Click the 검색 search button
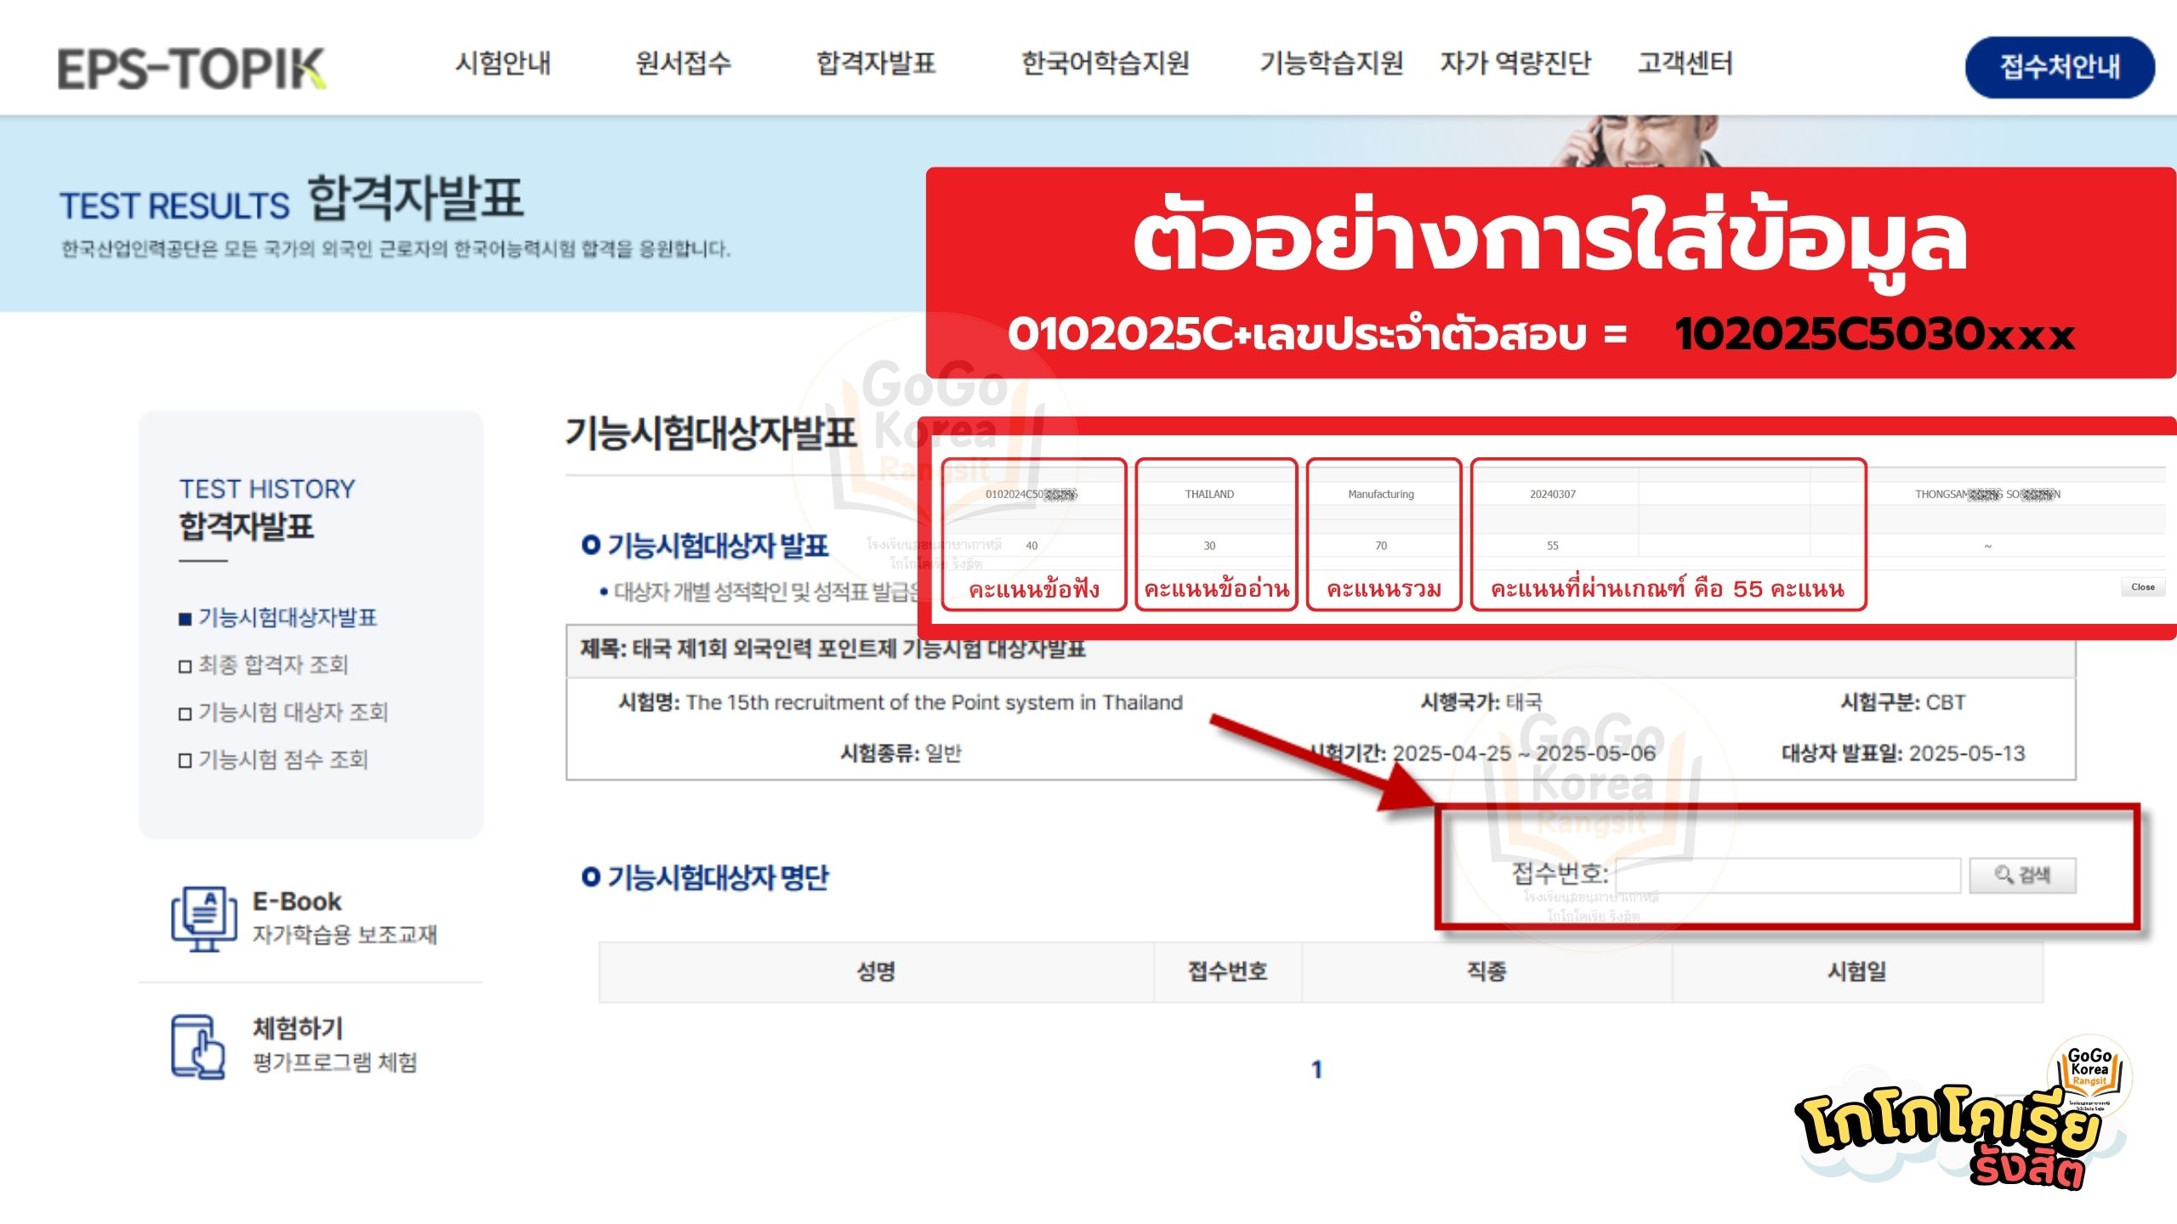This screenshot has height=1224, width=2177. pos(2022,875)
